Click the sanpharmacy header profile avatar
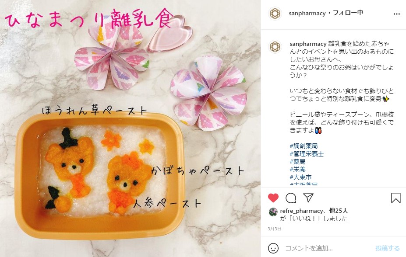Screen dimensions: 406x257 tap(275, 14)
